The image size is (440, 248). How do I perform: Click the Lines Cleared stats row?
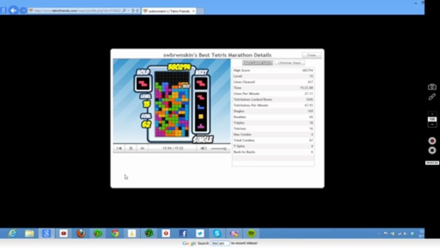[x=273, y=82]
